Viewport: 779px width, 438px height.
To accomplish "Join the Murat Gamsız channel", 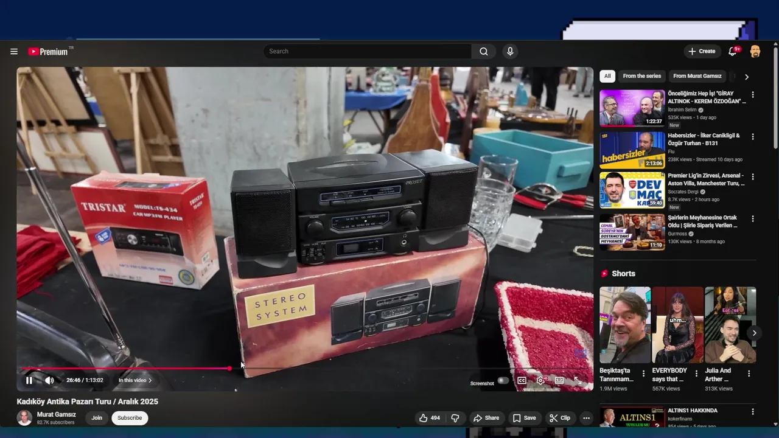I will pyautogui.click(x=97, y=418).
